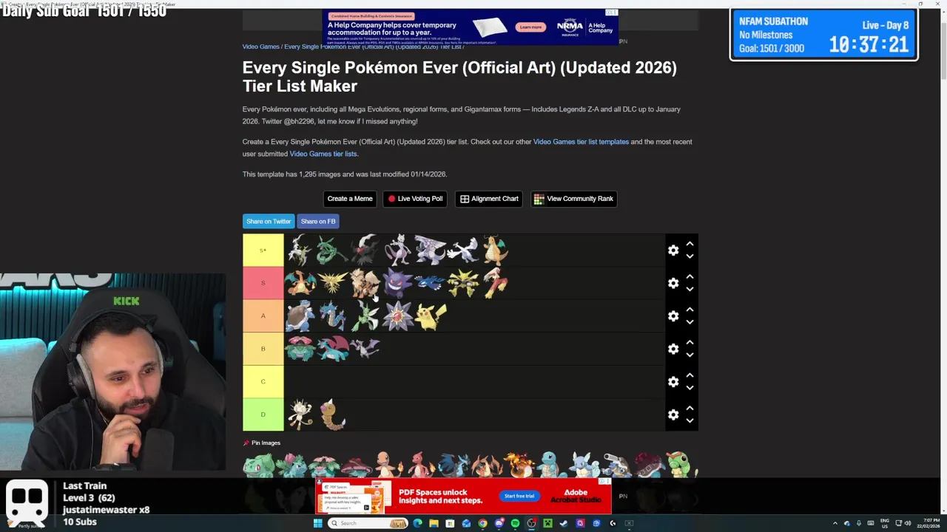Viewport: 947px width, 532px height.
Task: Select Starmie in the A tier
Action: pyautogui.click(x=398, y=316)
